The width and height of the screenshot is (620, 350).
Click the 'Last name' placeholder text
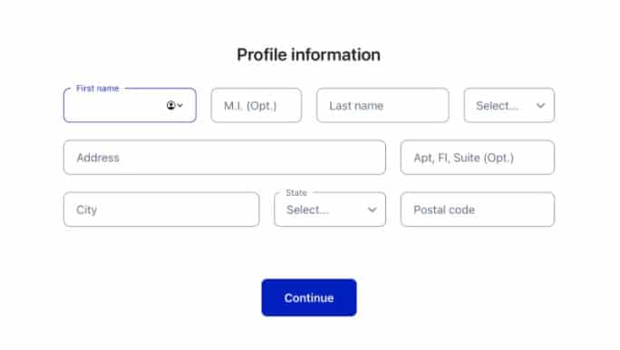pos(356,105)
